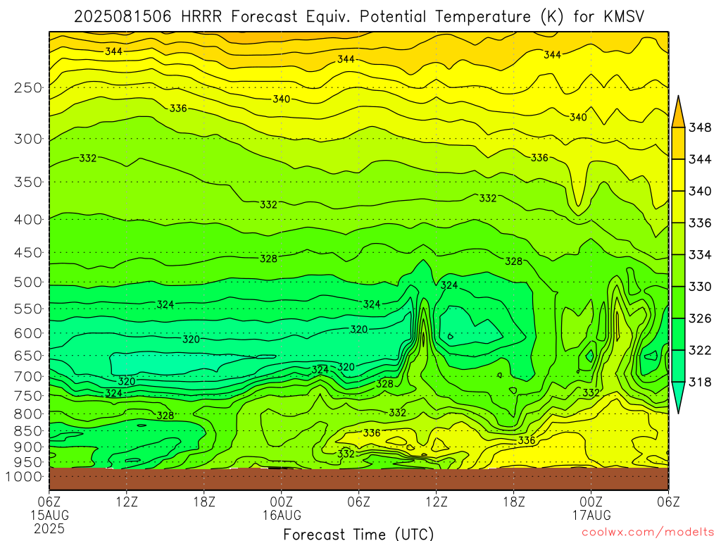Pick colorbar segment between 344 and 348

[678, 144]
